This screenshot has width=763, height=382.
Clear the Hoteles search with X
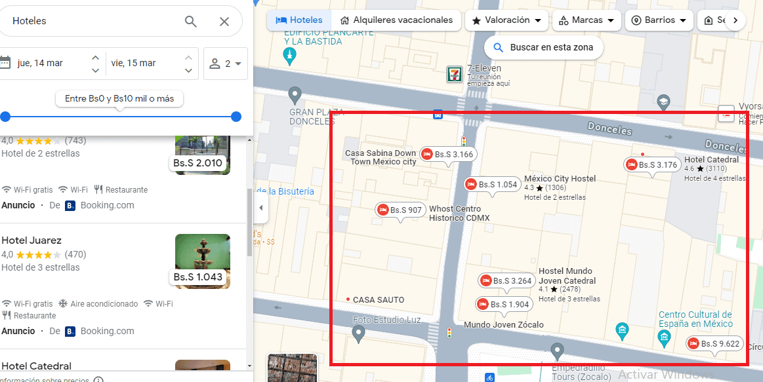(224, 22)
